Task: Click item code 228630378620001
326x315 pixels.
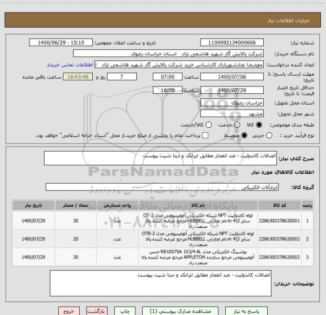Action: point(280,221)
